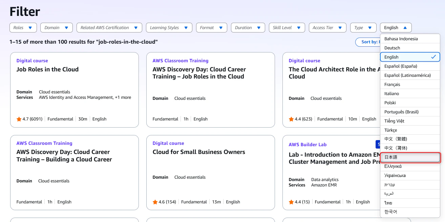The image size is (445, 222).
Task: Expand the Domain filter
Action: [x=57, y=28]
